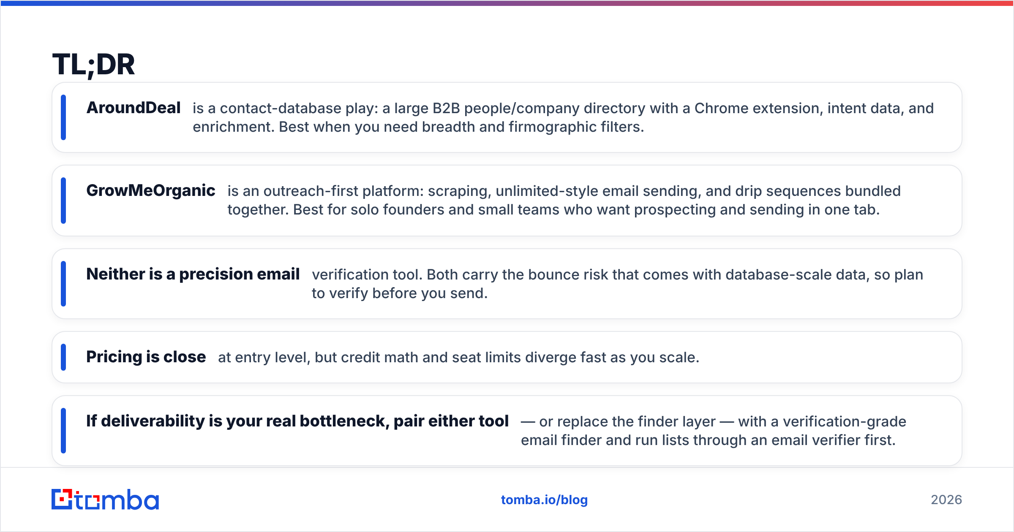Click the blue accent bar on GrowMeOrganic card
The image size is (1014, 532).
(x=63, y=201)
